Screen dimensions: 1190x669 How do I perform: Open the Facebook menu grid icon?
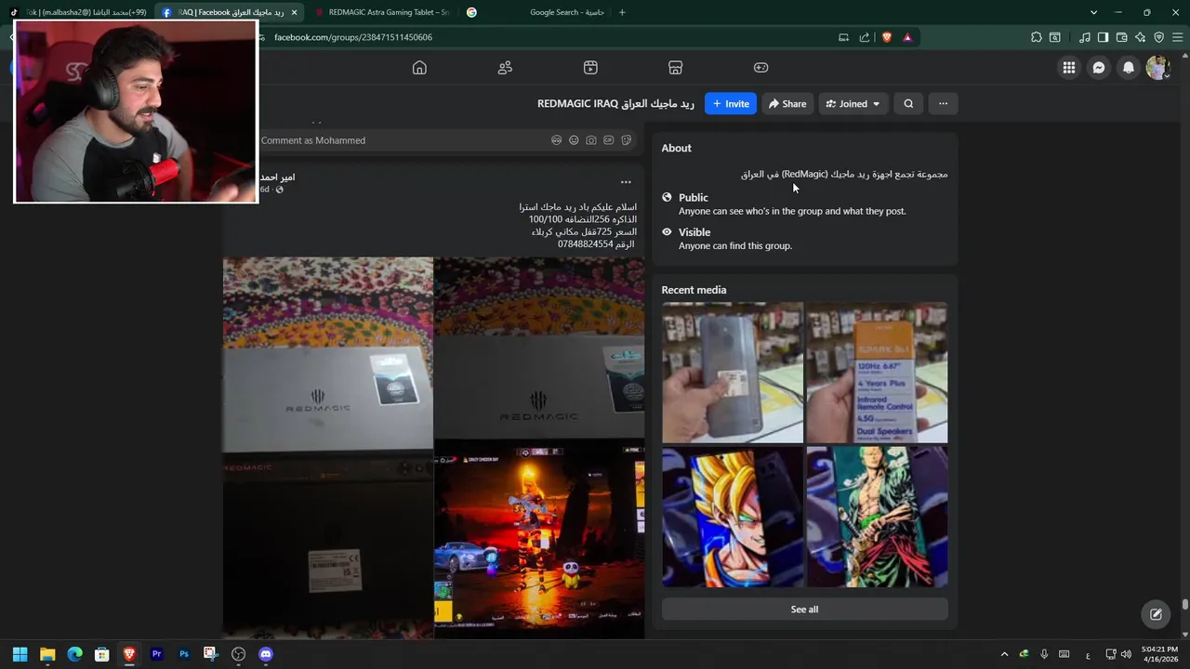1069,68
